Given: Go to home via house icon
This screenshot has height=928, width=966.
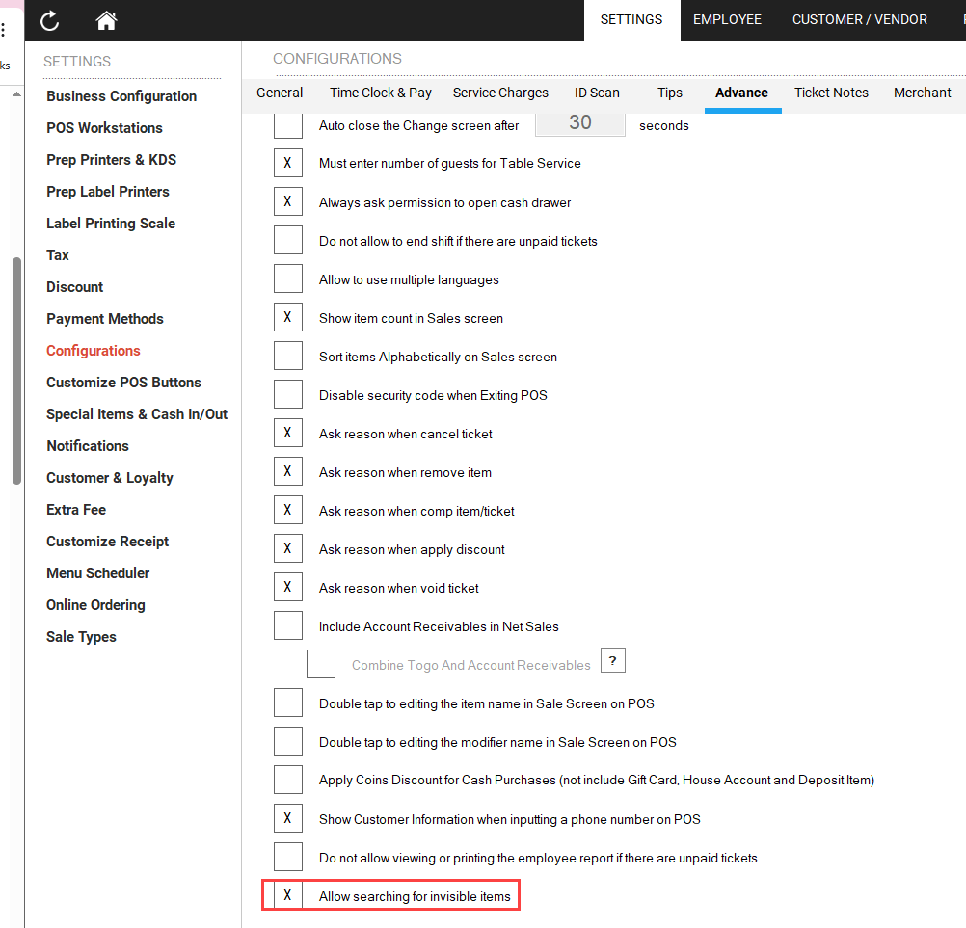Looking at the screenshot, I should [x=106, y=20].
